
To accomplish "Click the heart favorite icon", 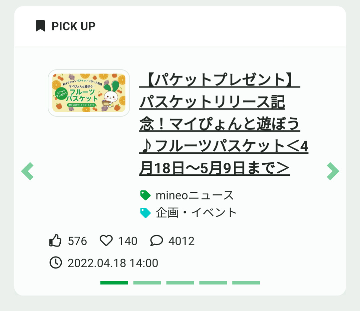I will pos(106,241).
